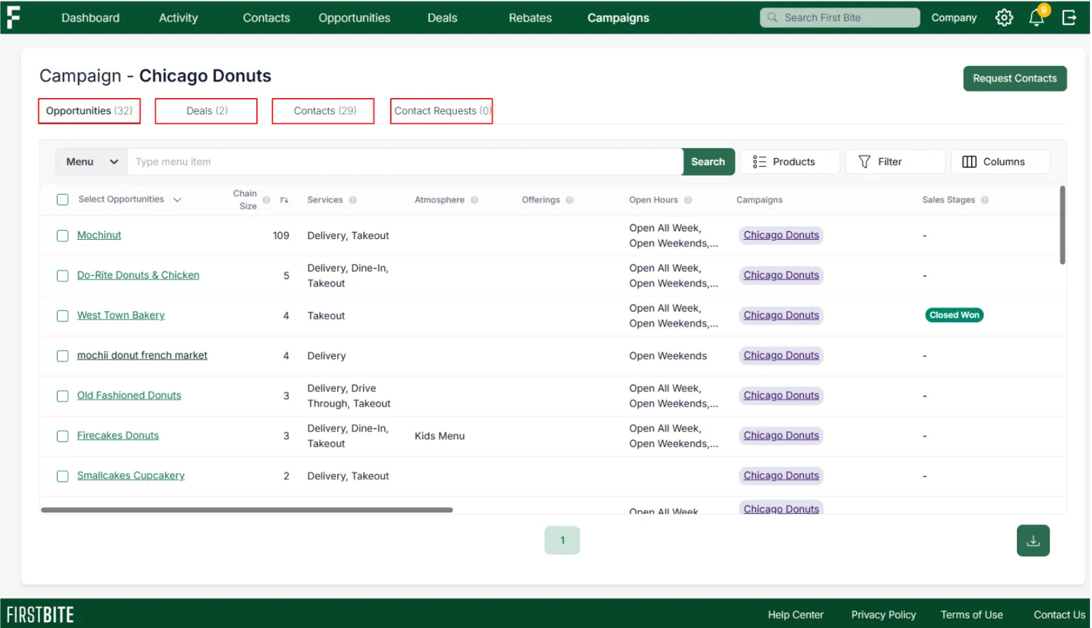
Task: Click the vertical table scrollbar
Action: (x=1064, y=225)
